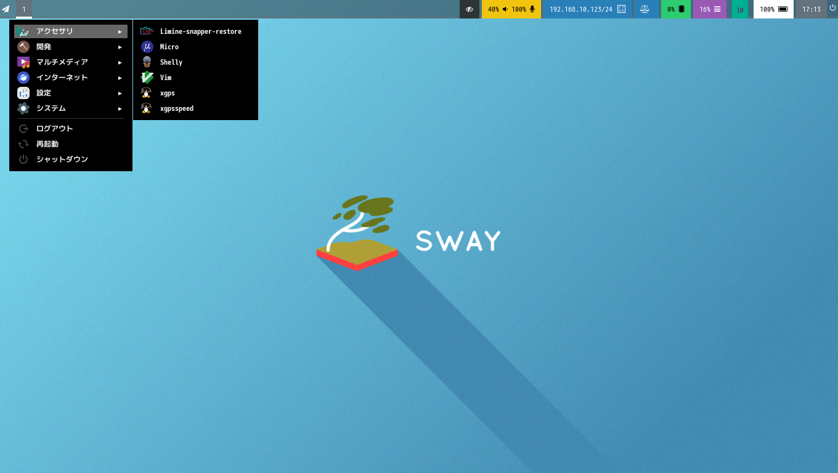838x473 pixels.
Task: Collapse the highlighted アクセサリ submenu arrow
Action: pos(120,31)
